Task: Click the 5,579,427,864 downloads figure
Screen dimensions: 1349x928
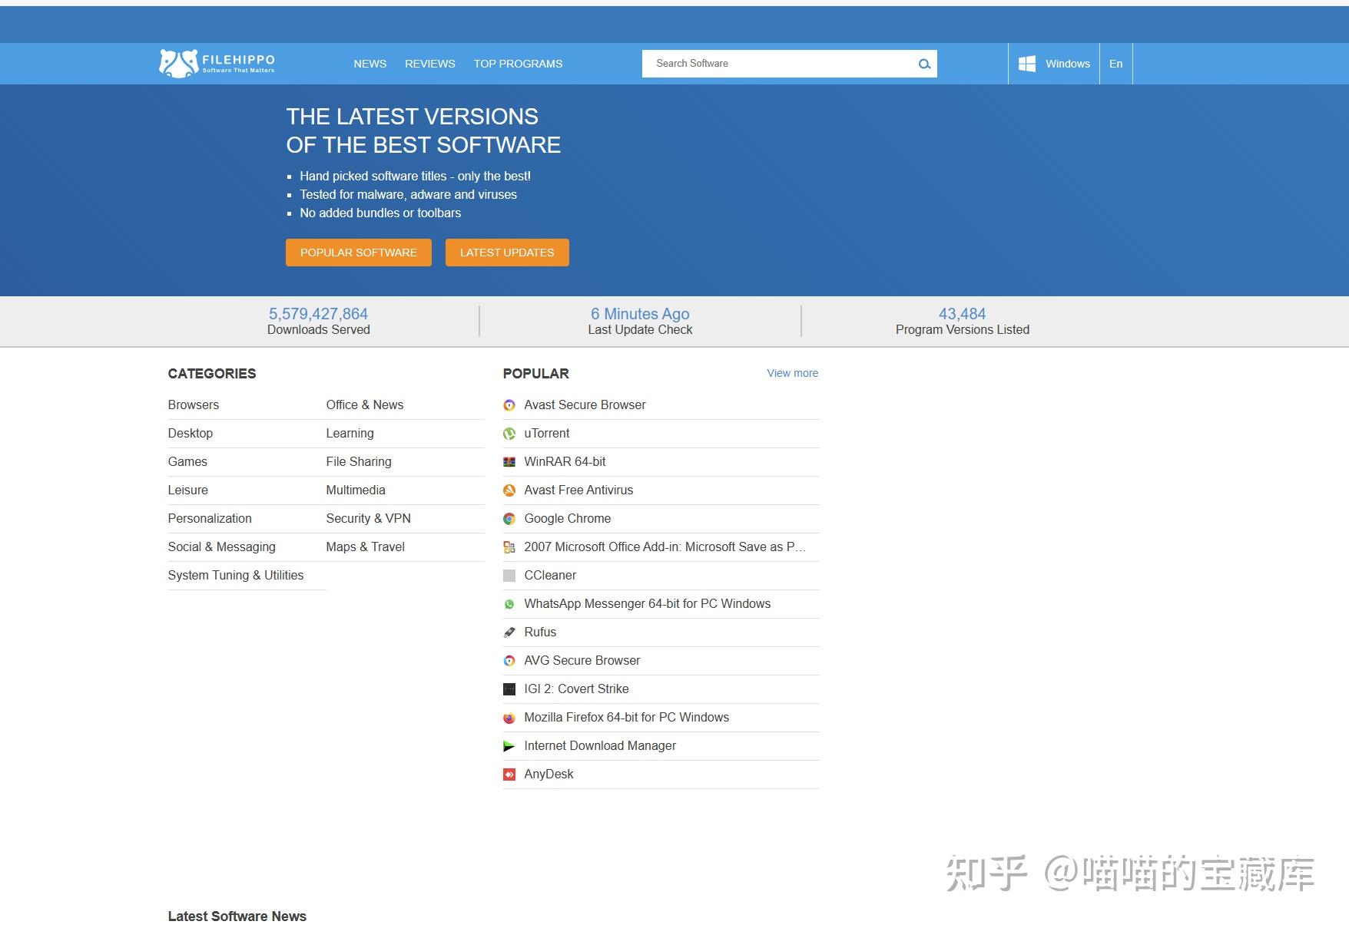Action: [318, 314]
